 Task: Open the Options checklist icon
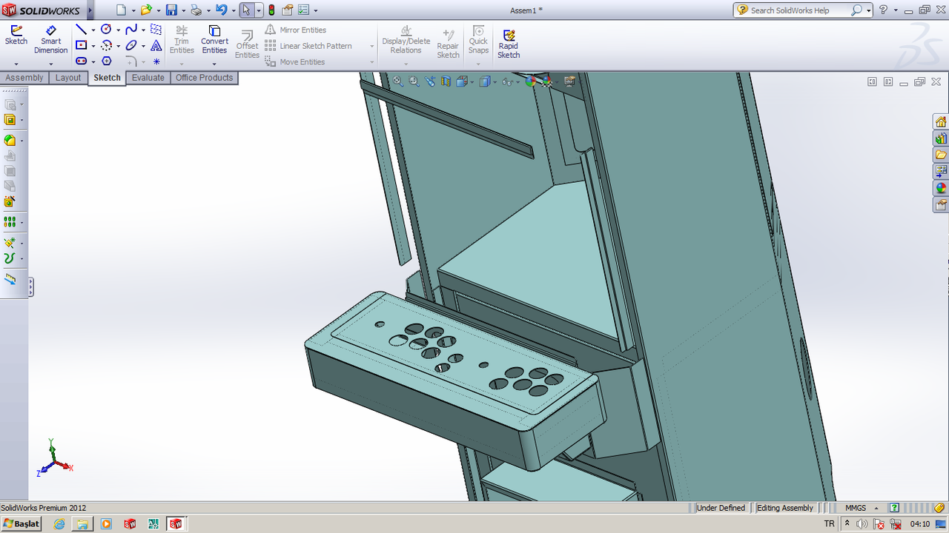[303, 10]
